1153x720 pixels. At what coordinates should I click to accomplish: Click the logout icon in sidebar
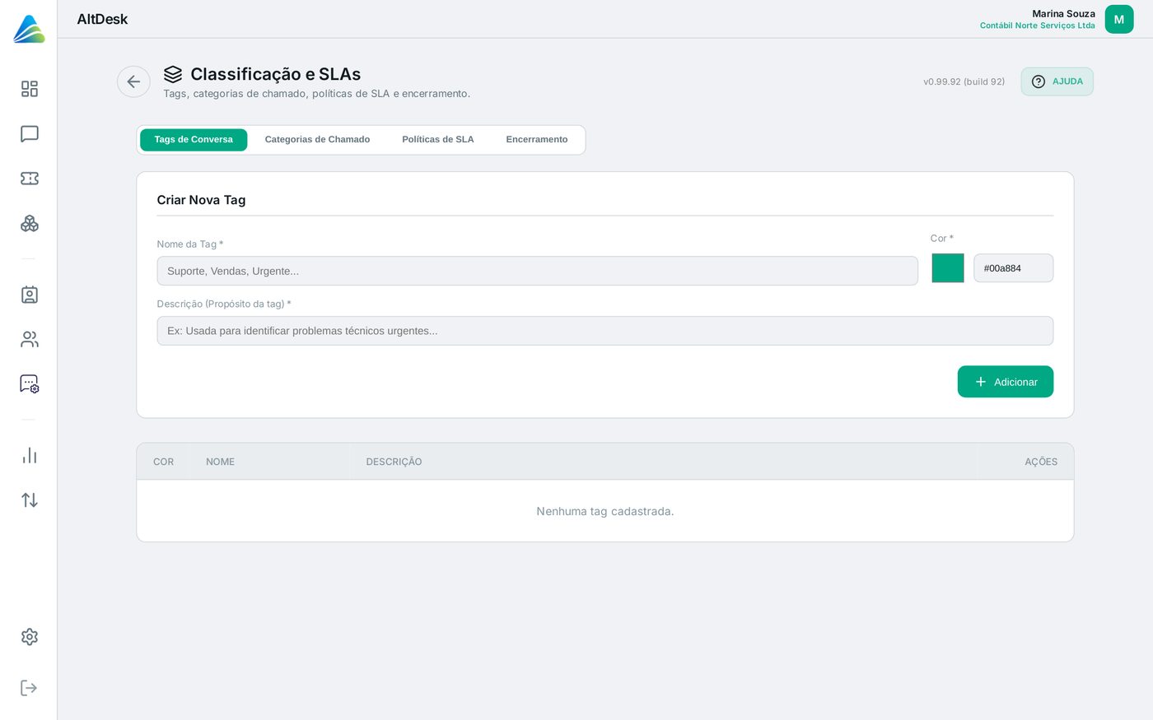click(x=30, y=688)
